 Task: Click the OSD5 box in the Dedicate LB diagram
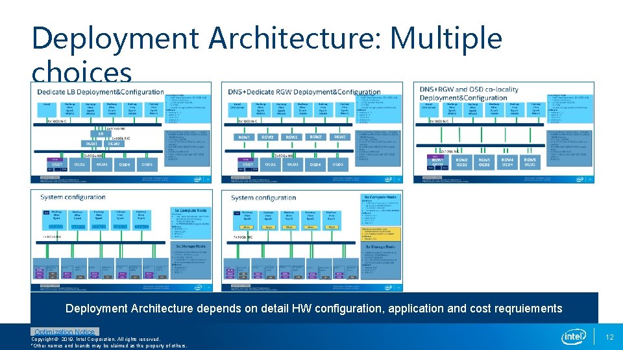(x=147, y=164)
